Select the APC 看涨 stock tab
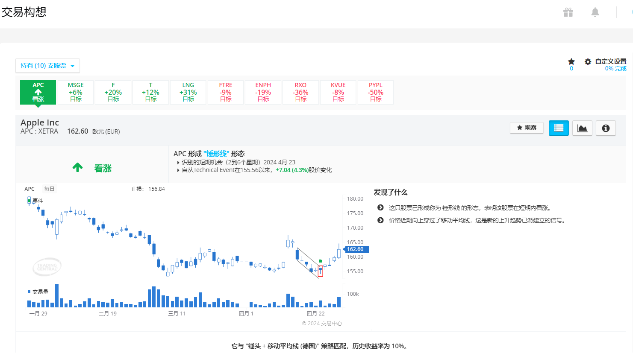Image resolution: width=633 pixels, height=356 pixels. coord(38,92)
